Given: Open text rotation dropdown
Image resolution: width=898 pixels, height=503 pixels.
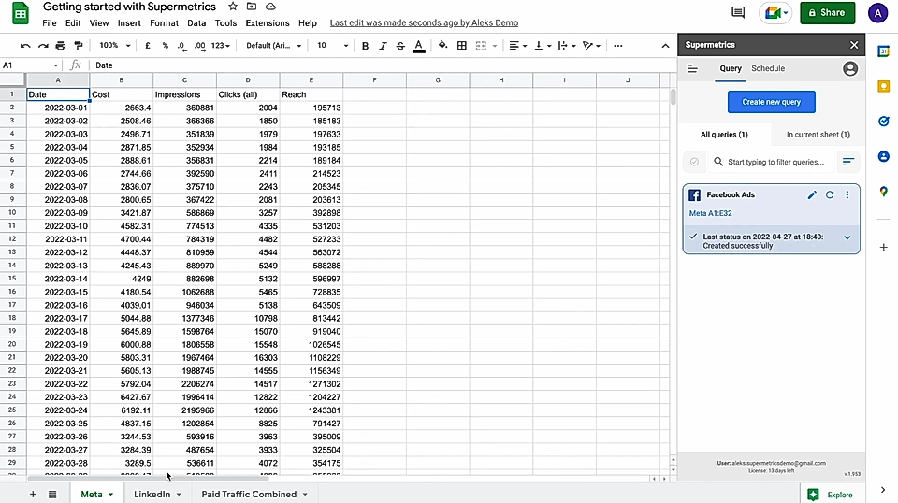Looking at the screenshot, I should 591,46.
